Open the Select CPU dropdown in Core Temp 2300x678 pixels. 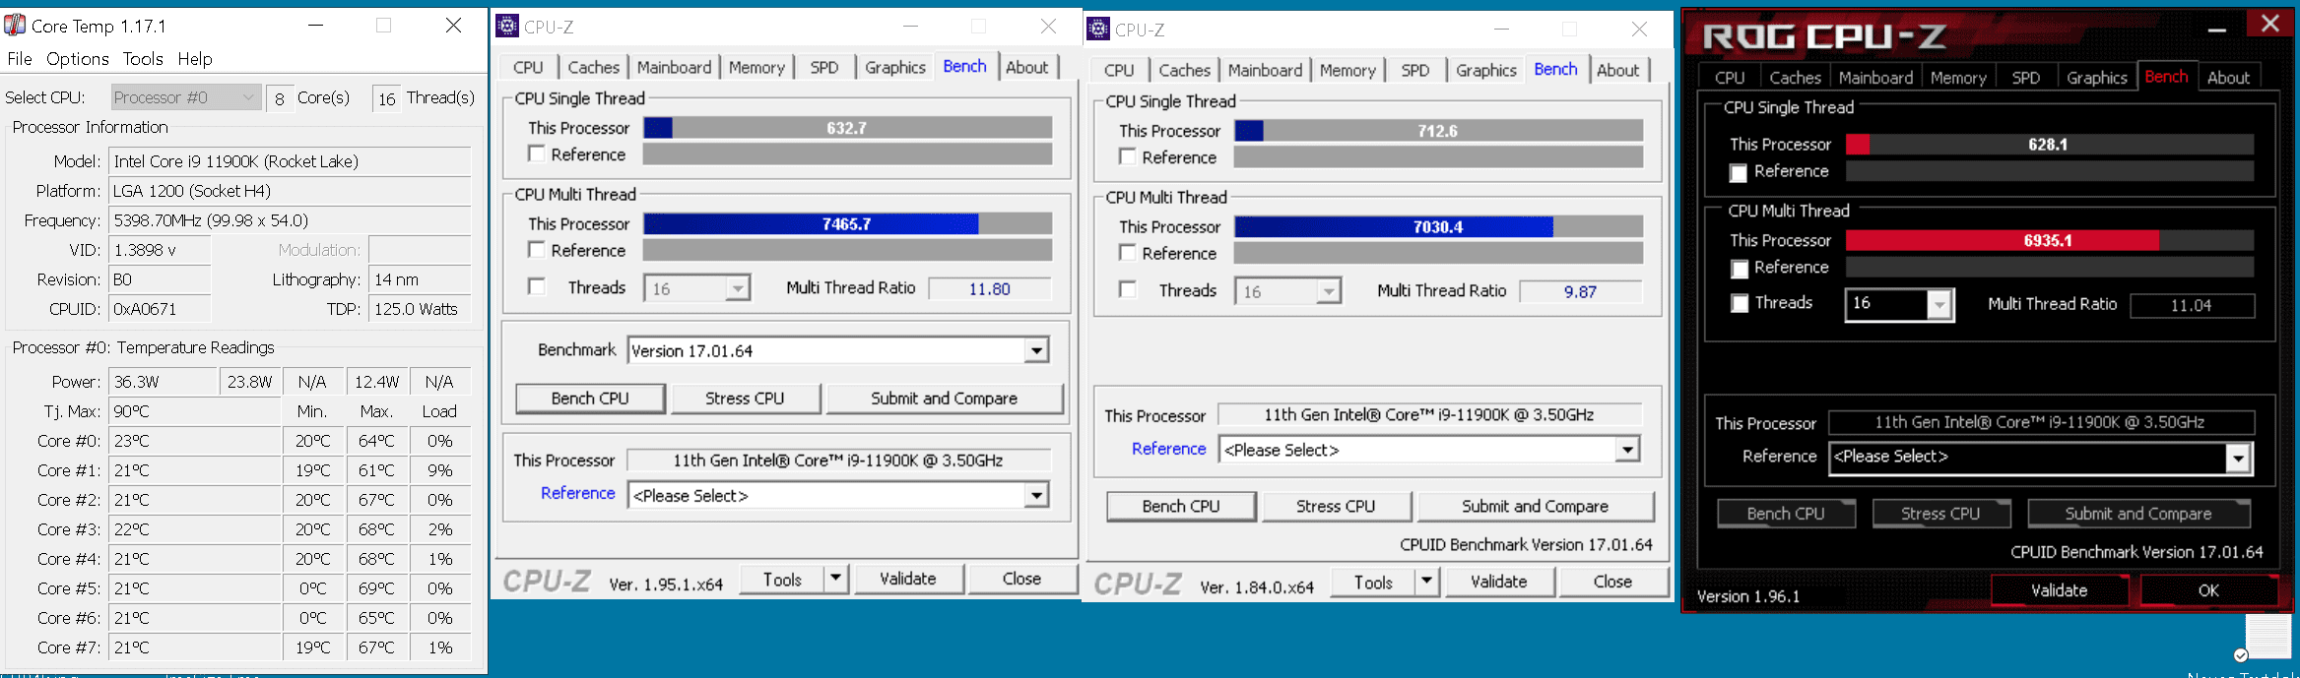point(185,97)
